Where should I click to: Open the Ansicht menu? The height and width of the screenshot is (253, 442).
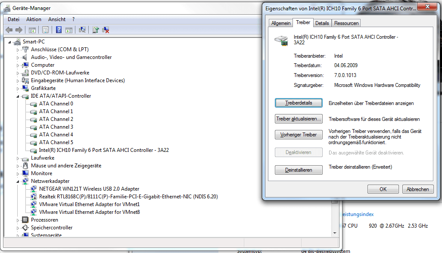point(57,19)
